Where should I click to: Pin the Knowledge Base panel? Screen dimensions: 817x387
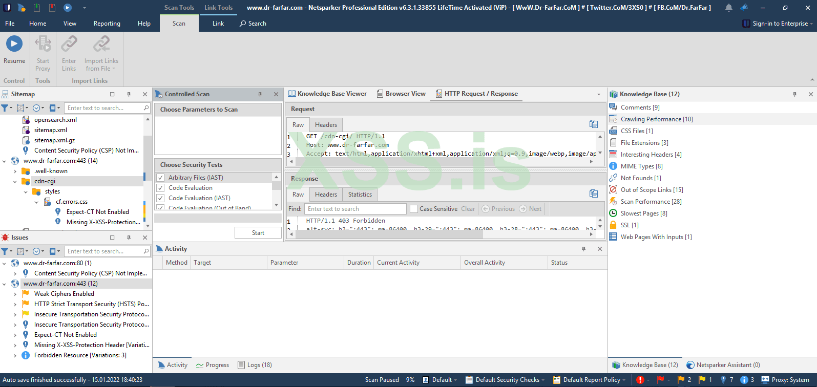click(795, 94)
